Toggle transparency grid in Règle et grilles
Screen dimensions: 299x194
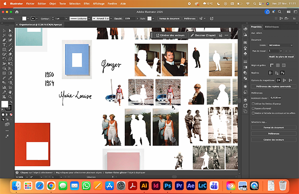tap(284, 65)
